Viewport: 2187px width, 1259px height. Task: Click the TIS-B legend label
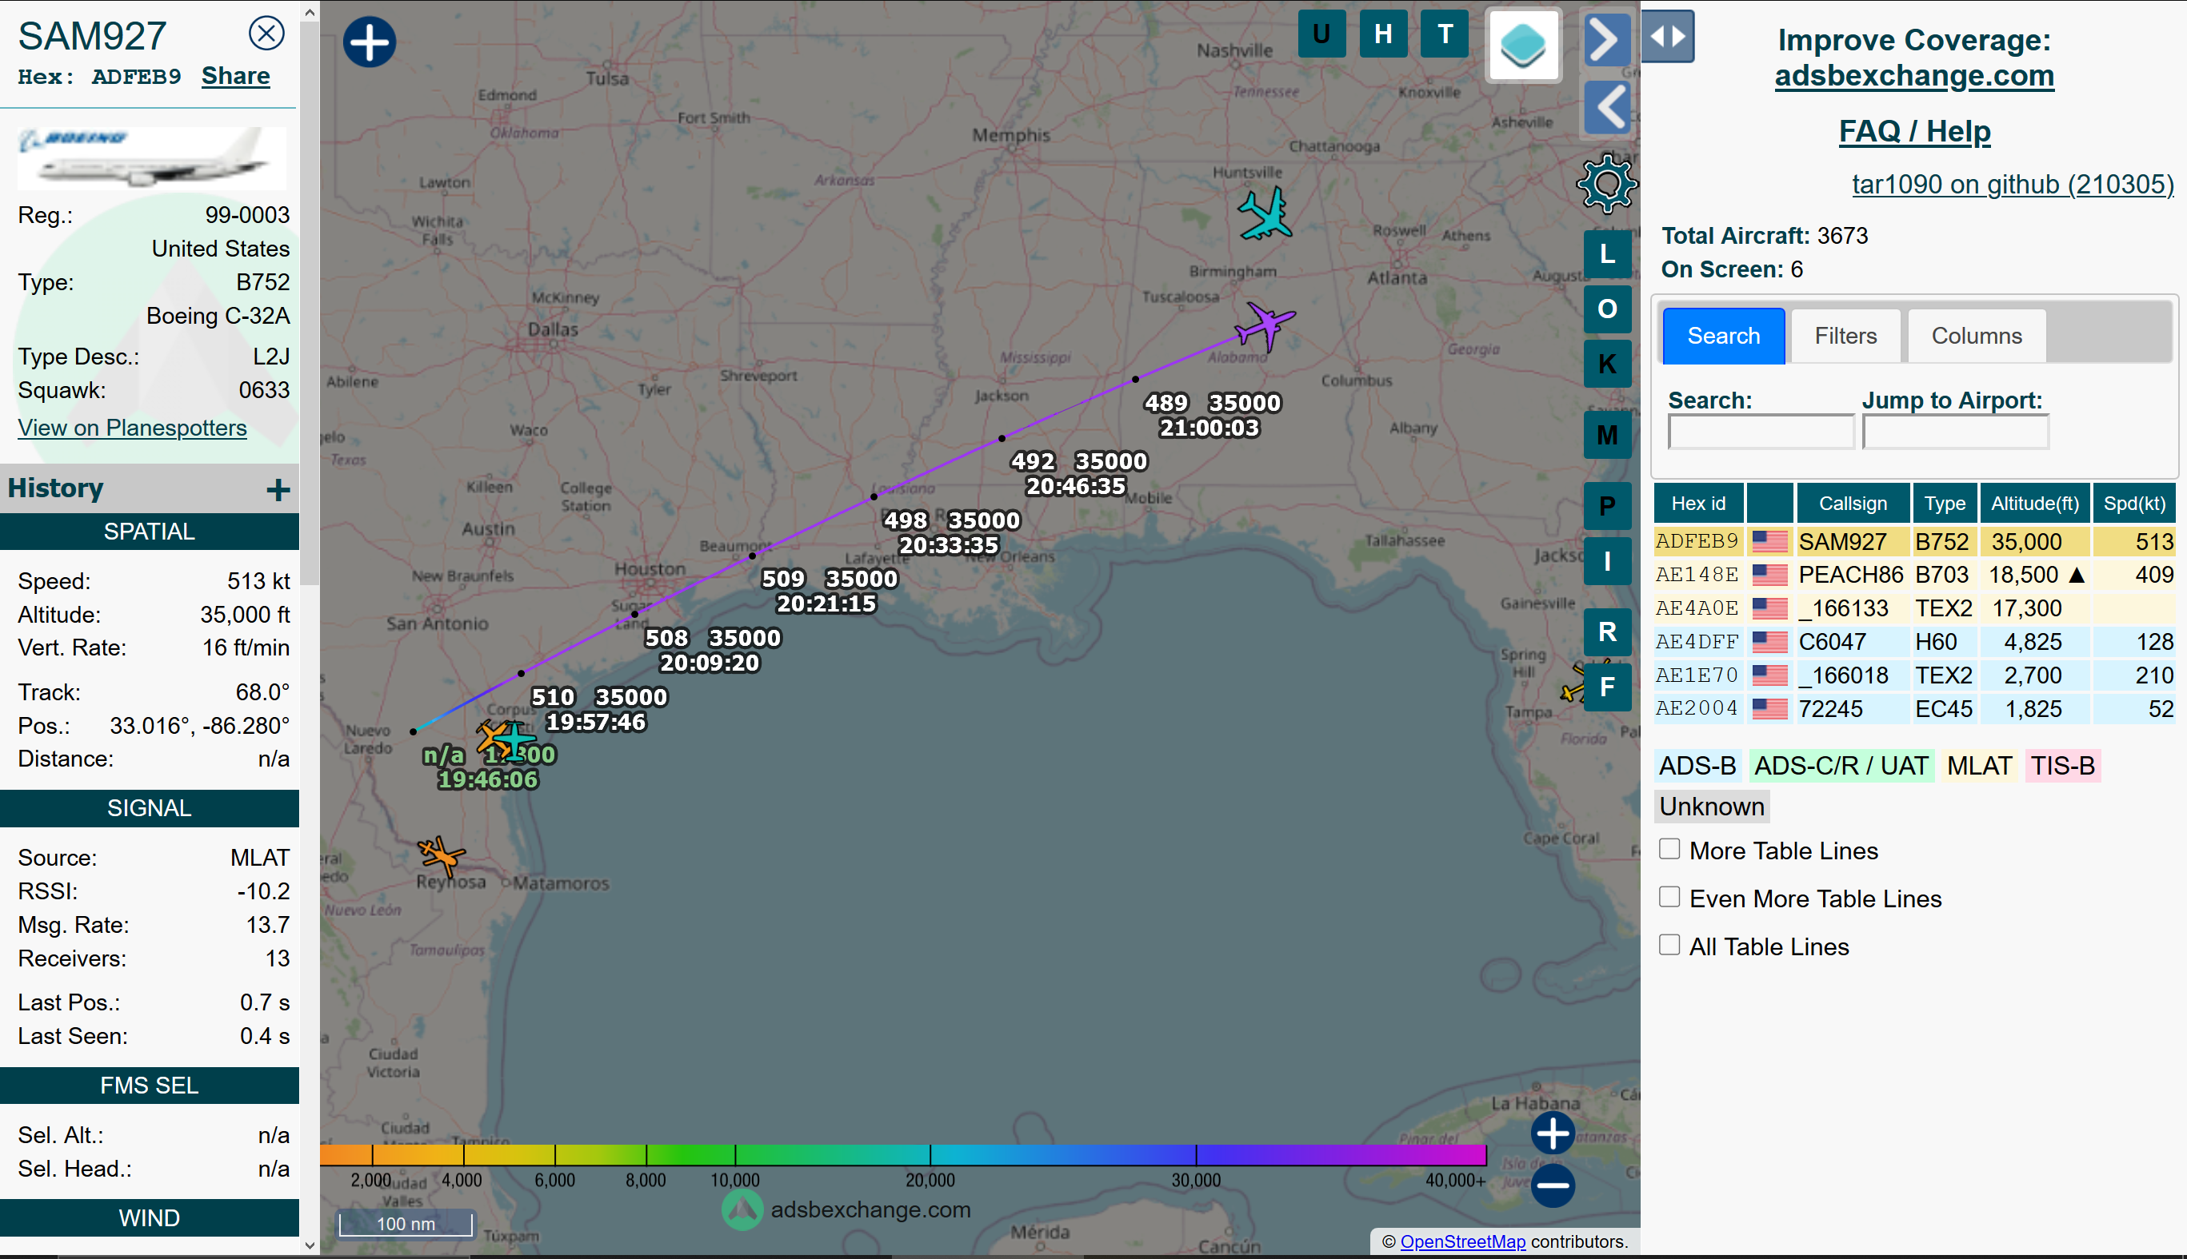[2062, 765]
